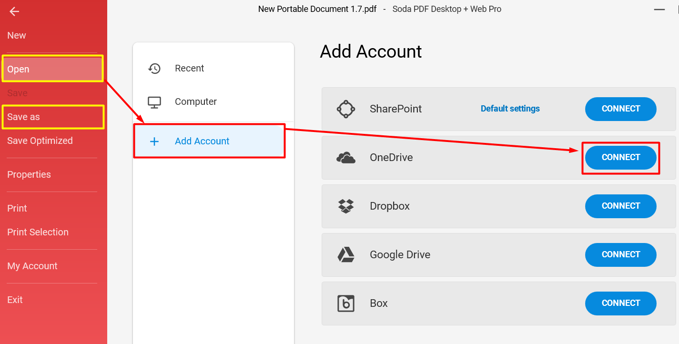
Task: Click the Box logo icon
Action: [346, 304]
